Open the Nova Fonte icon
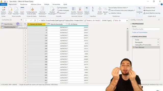The height and width of the screenshot is (91, 163). (10, 9)
